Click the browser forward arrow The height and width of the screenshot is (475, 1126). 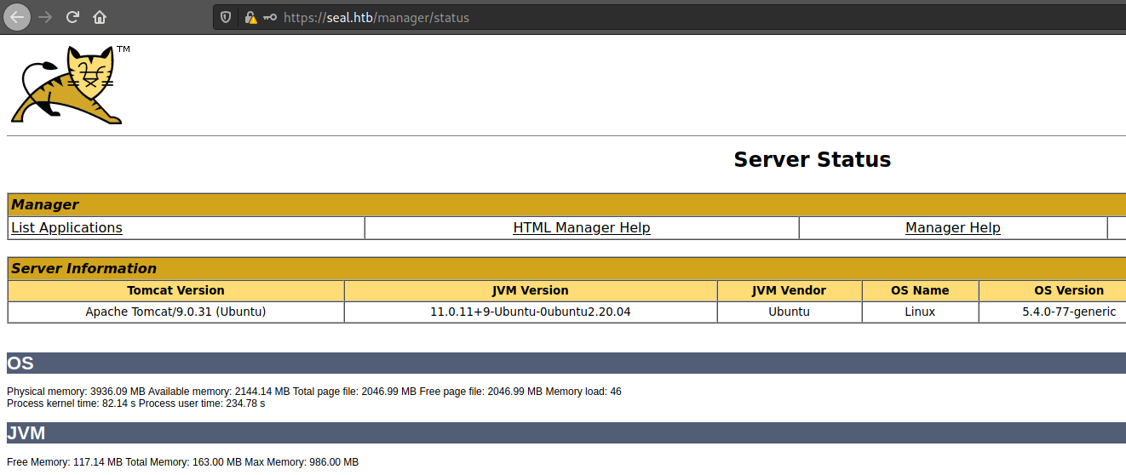tap(46, 17)
